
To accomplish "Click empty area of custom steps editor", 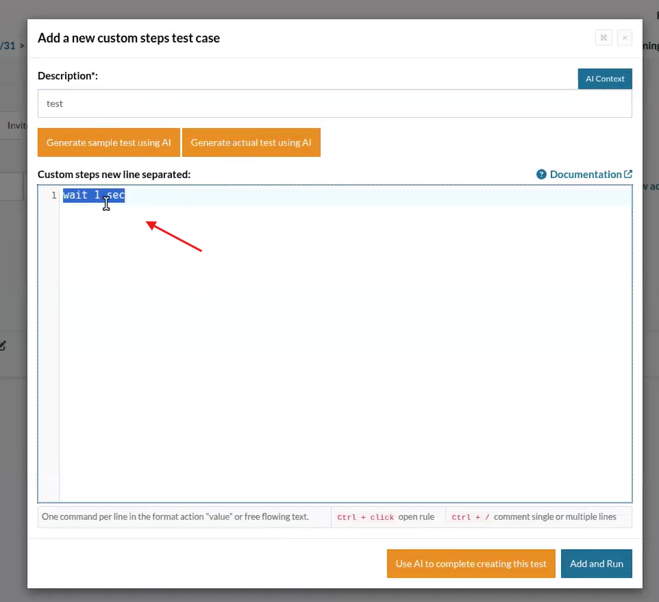I will pos(343,356).
